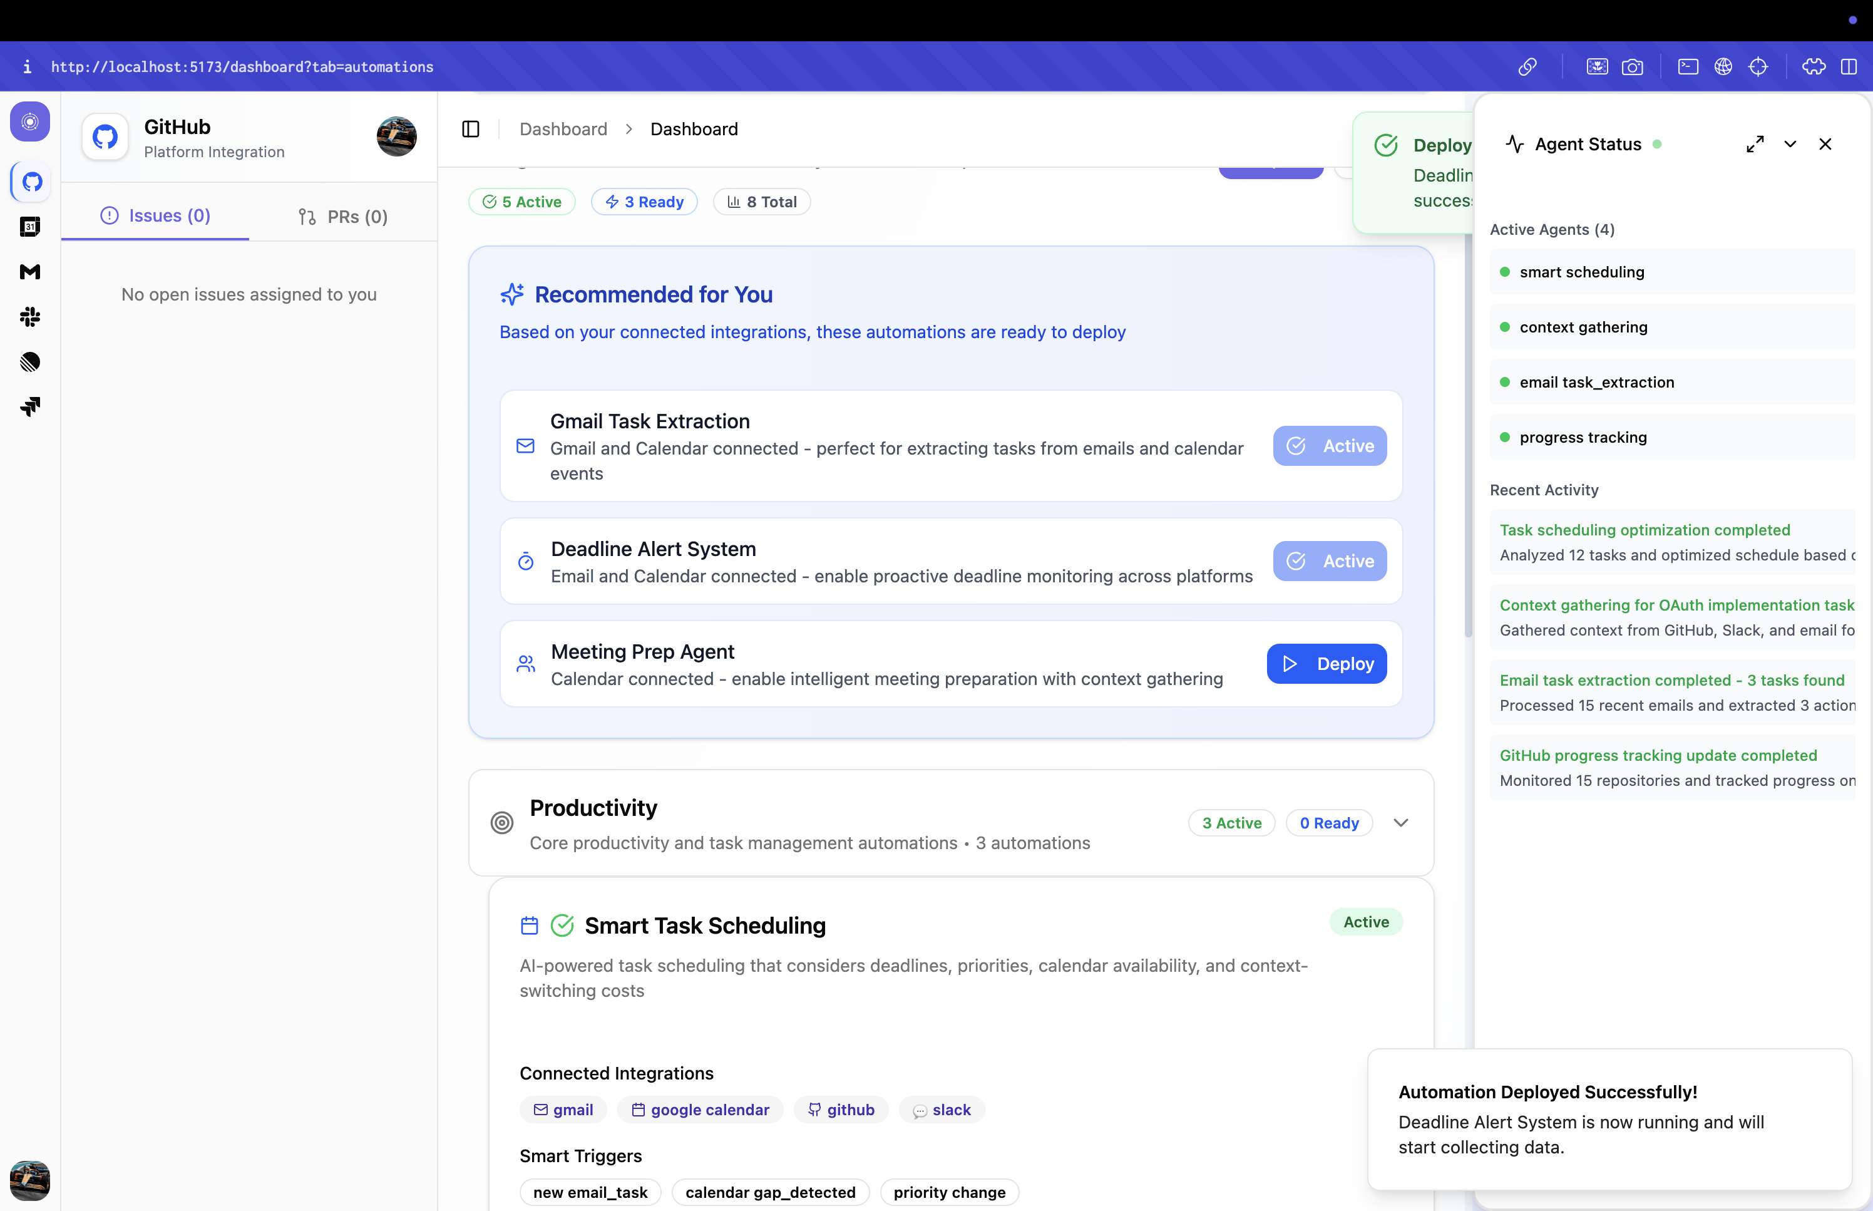Toggle the sidebar panel icon next to the breadcrumb
1873x1211 pixels.
click(470, 129)
